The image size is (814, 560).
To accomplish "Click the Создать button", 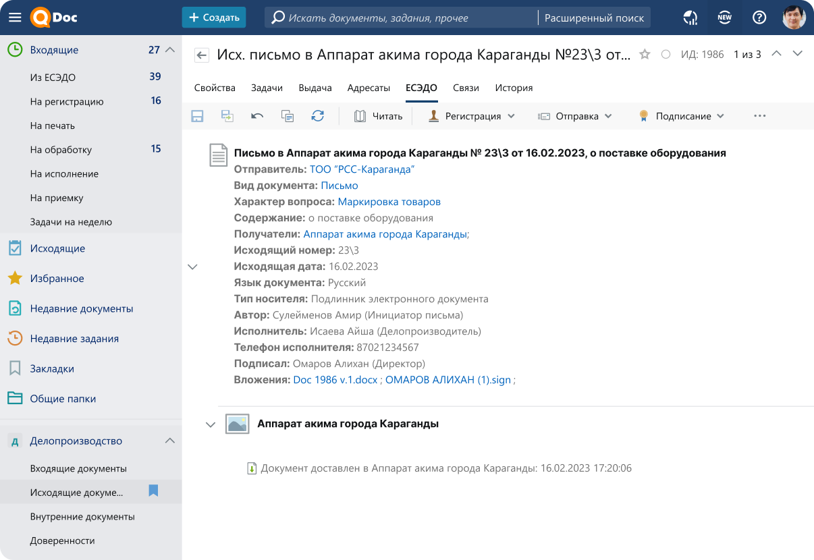I will point(214,18).
